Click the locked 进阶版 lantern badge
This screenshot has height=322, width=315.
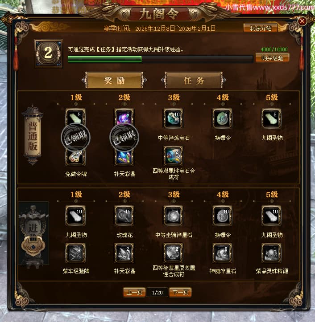[x=33, y=234]
